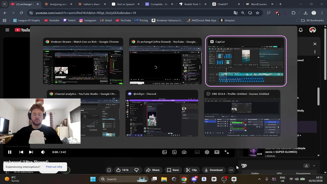327x184 pixels.
Task: Open File Explorer from taskbar
Action: coord(164,179)
